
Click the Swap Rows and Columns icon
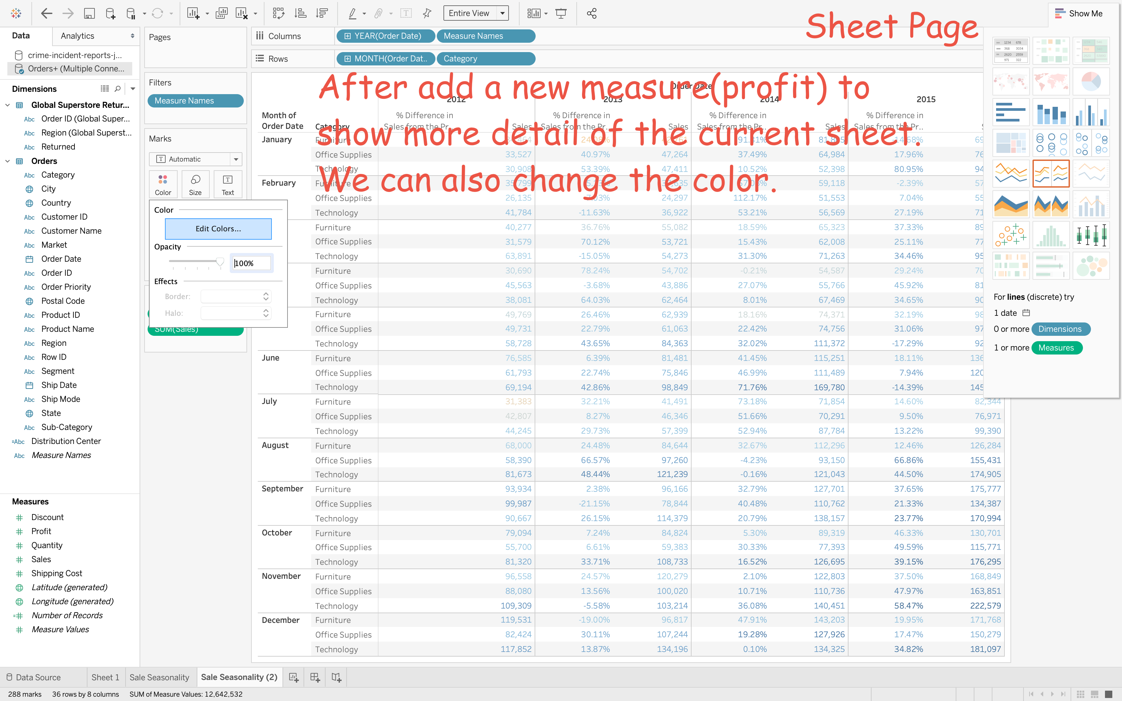coord(278,13)
